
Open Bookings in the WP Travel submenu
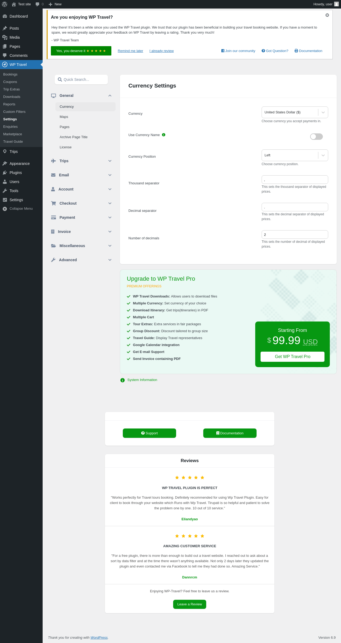click(10, 74)
